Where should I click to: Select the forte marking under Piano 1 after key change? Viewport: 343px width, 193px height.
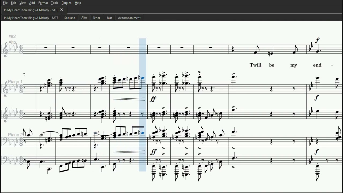316,98
